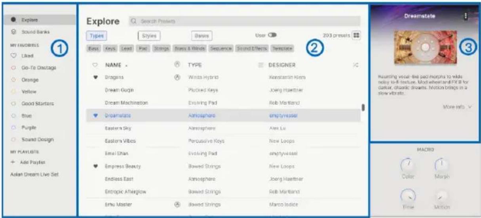This screenshot has width=481, height=218.
Task: Sort presets by DESIGNER column
Action: 283,64
